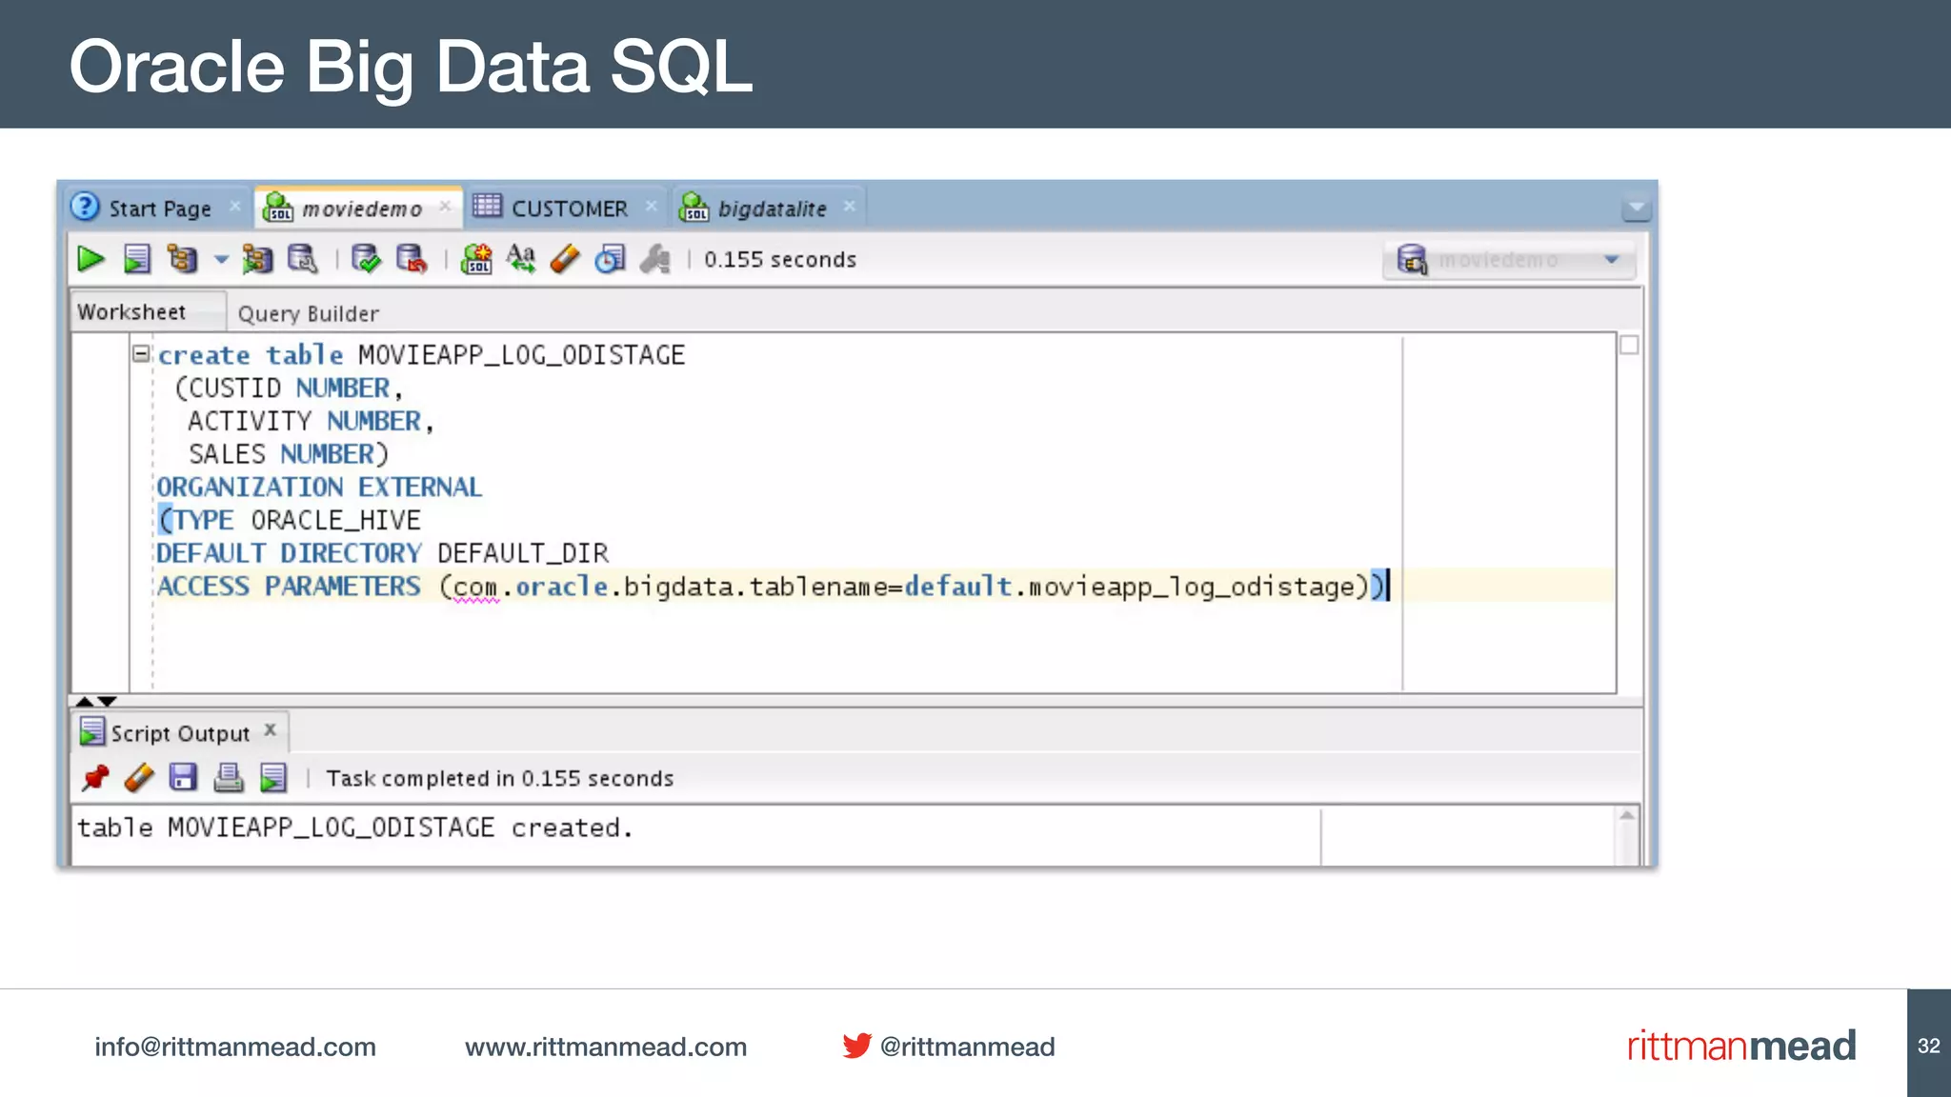Open the tab list dropdown arrow
Viewport: 1951px width, 1097px height.
point(1636,207)
